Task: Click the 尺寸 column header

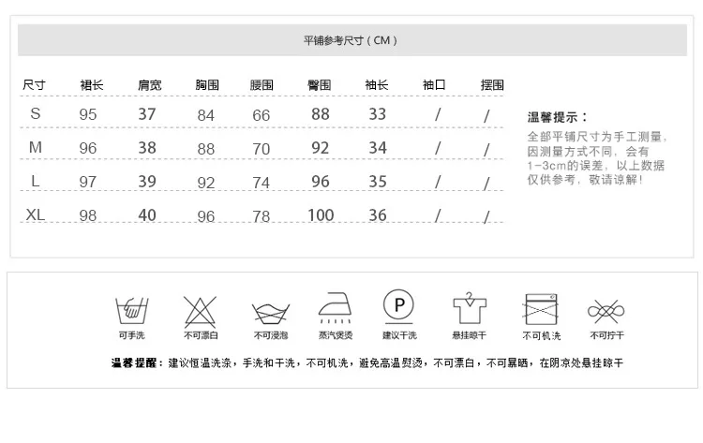Action: [34, 84]
